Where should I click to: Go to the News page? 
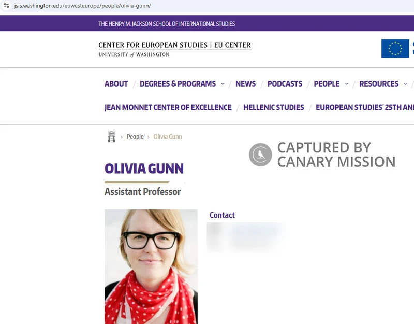coord(245,84)
